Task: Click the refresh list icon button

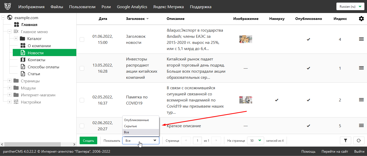Action: (x=359, y=140)
